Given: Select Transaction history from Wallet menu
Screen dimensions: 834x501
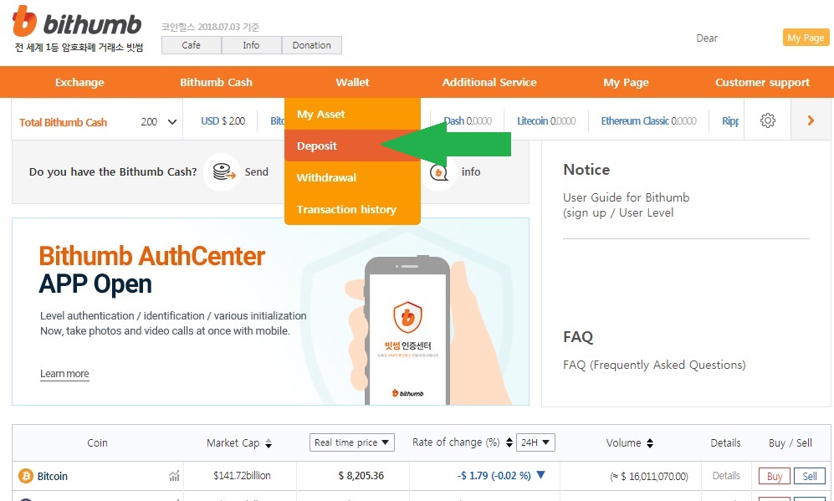Looking at the screenshot, I should [x=352, y=209].
